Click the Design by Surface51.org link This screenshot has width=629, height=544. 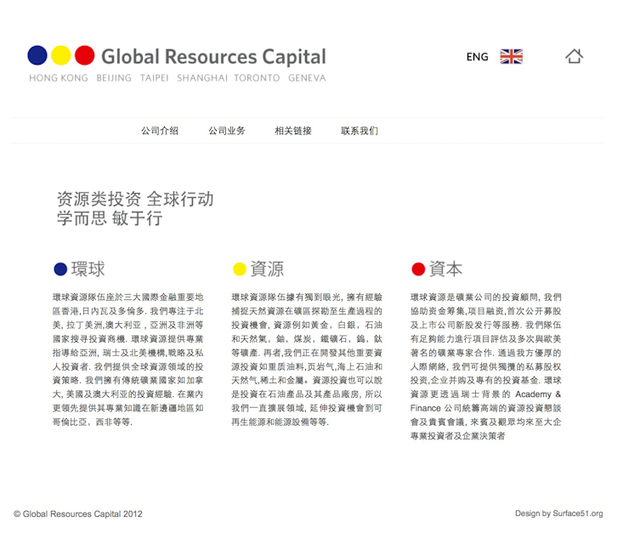tap(559, 513)
